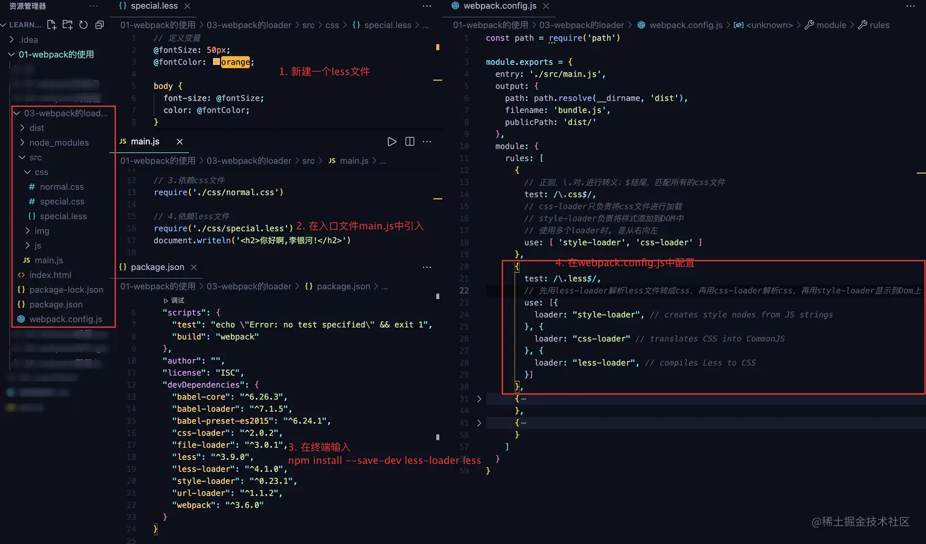Split the main.js editor

point(410,142)
